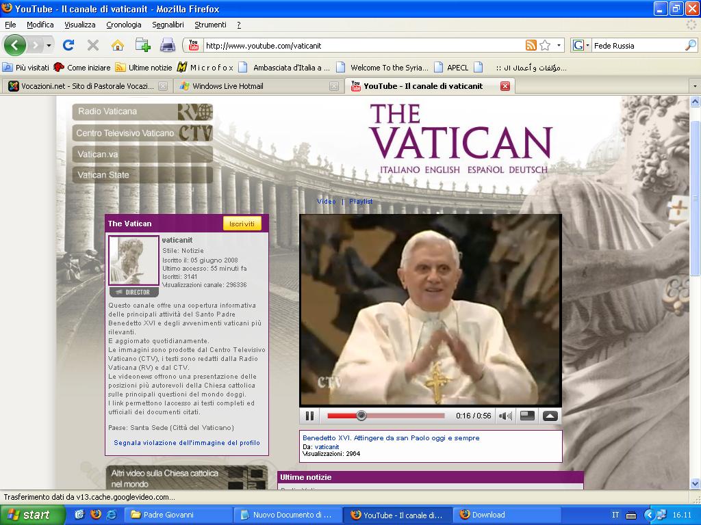Open the Ambasciata d'Italia bookmark
701x525 pixels.
tap(284, 68)
